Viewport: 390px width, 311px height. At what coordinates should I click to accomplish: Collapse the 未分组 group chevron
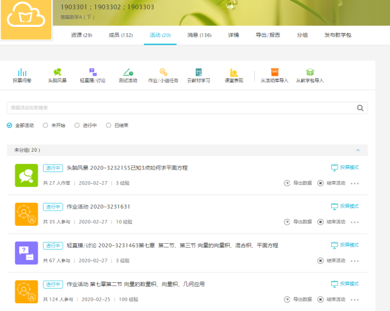pyautogui.click(x=358, y=150)
